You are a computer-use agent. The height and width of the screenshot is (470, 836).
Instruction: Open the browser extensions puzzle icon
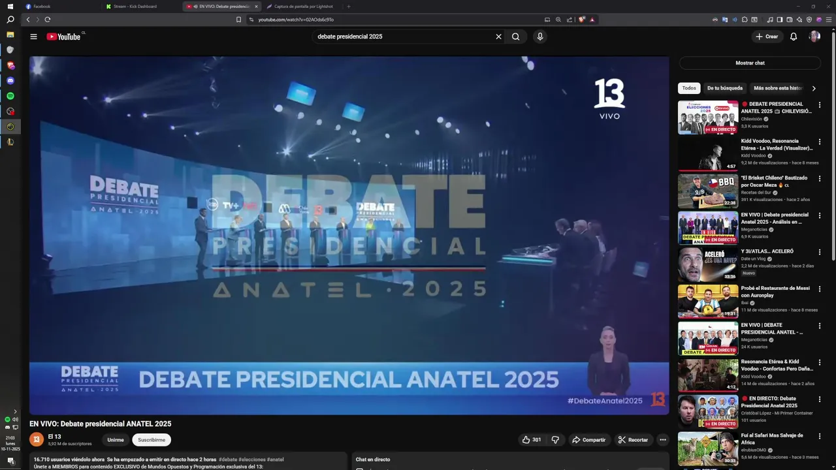pyautogui.click(x=745, y=20)
